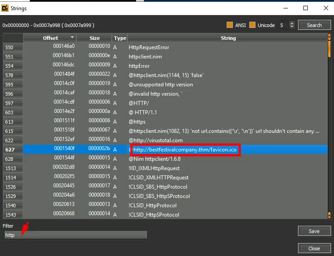Select the httpclient.nim string
The image size is (334, 256).
pyautogui.click(x=145, y=57)
